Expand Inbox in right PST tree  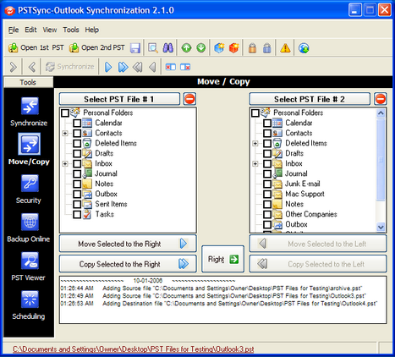click(x=255, y=163)
